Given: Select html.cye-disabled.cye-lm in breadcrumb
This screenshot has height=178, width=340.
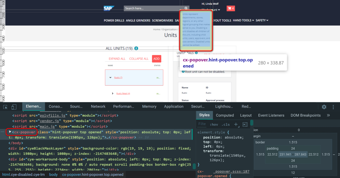Looking at the screenshot, I should [x=24, y=175].
